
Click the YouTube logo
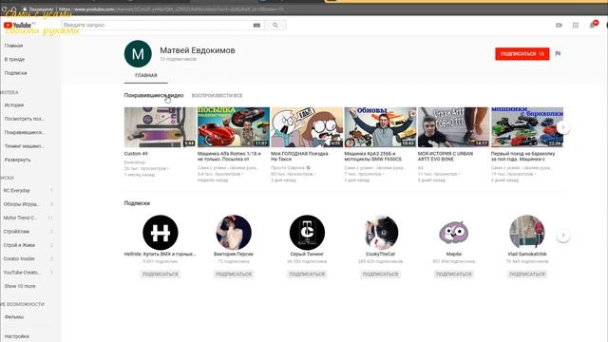17,26
